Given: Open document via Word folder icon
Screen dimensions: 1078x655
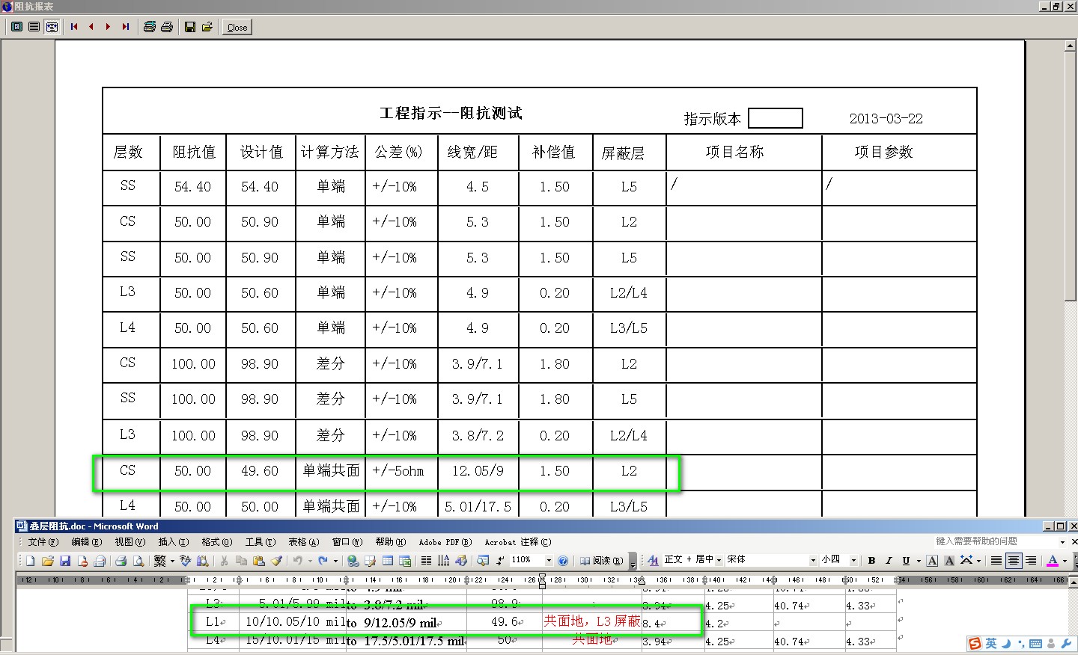Looking at the screenshot, I should coord(48,561).
